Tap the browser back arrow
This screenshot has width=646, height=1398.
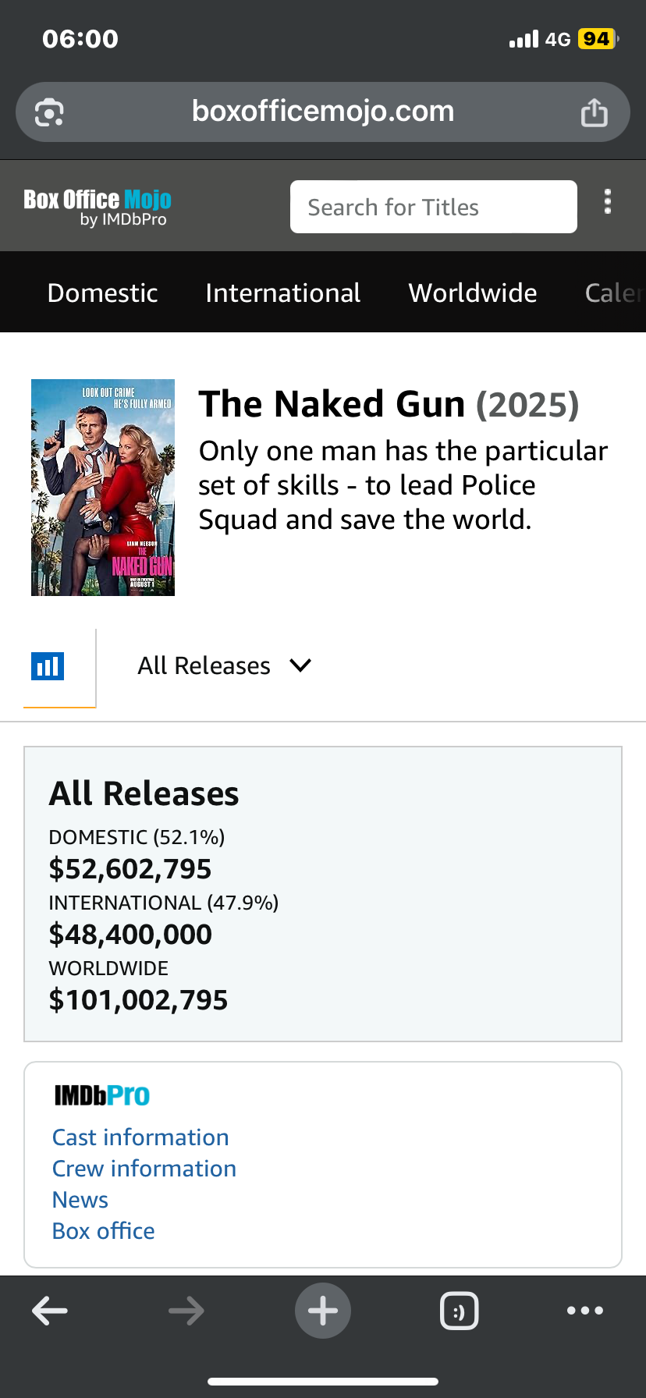[x=50, y=1311]
